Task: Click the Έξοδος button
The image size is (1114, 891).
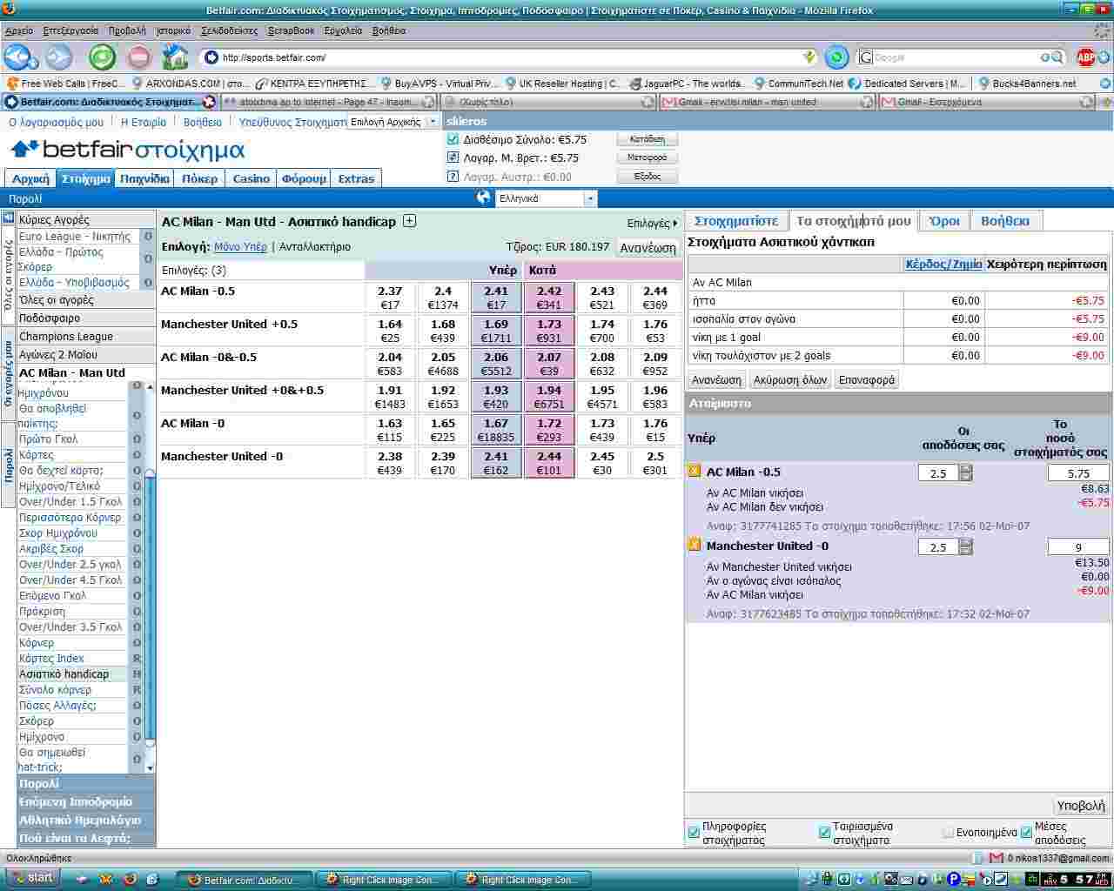Action: pos(647,177)
